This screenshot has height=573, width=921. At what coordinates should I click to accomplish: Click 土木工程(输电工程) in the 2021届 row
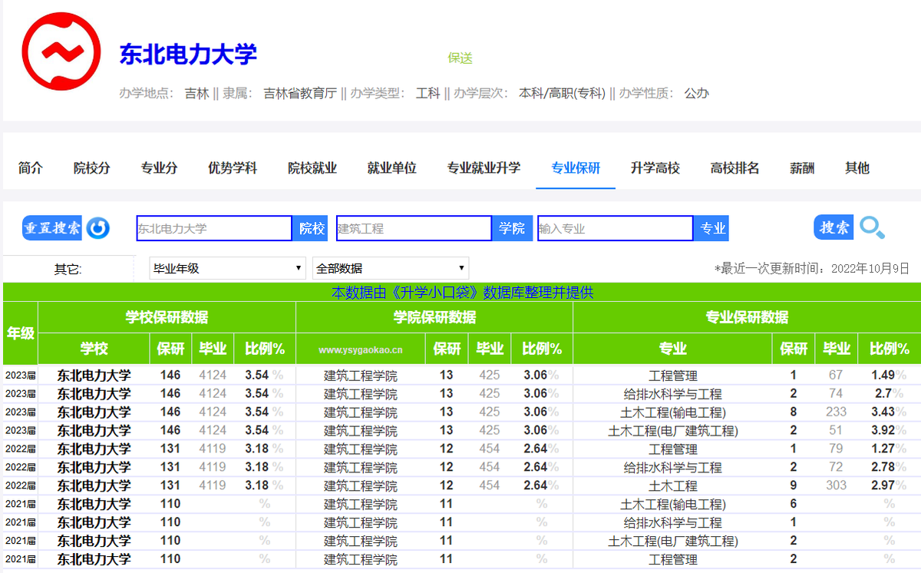click(x=673, y=505)
